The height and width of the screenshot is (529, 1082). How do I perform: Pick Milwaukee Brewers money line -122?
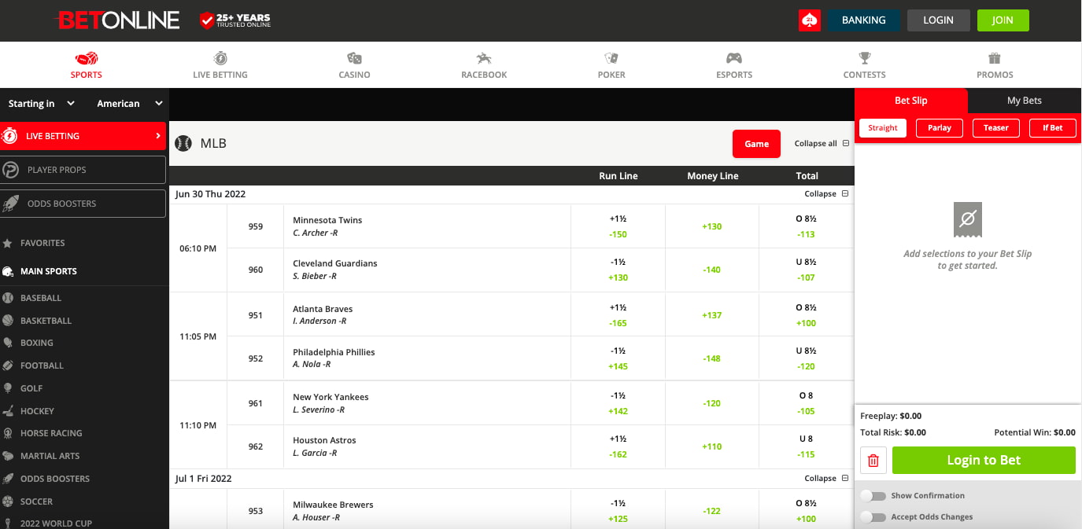(712, 511)
